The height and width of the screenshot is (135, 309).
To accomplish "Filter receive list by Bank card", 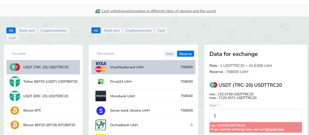I will tap(112, 30).
